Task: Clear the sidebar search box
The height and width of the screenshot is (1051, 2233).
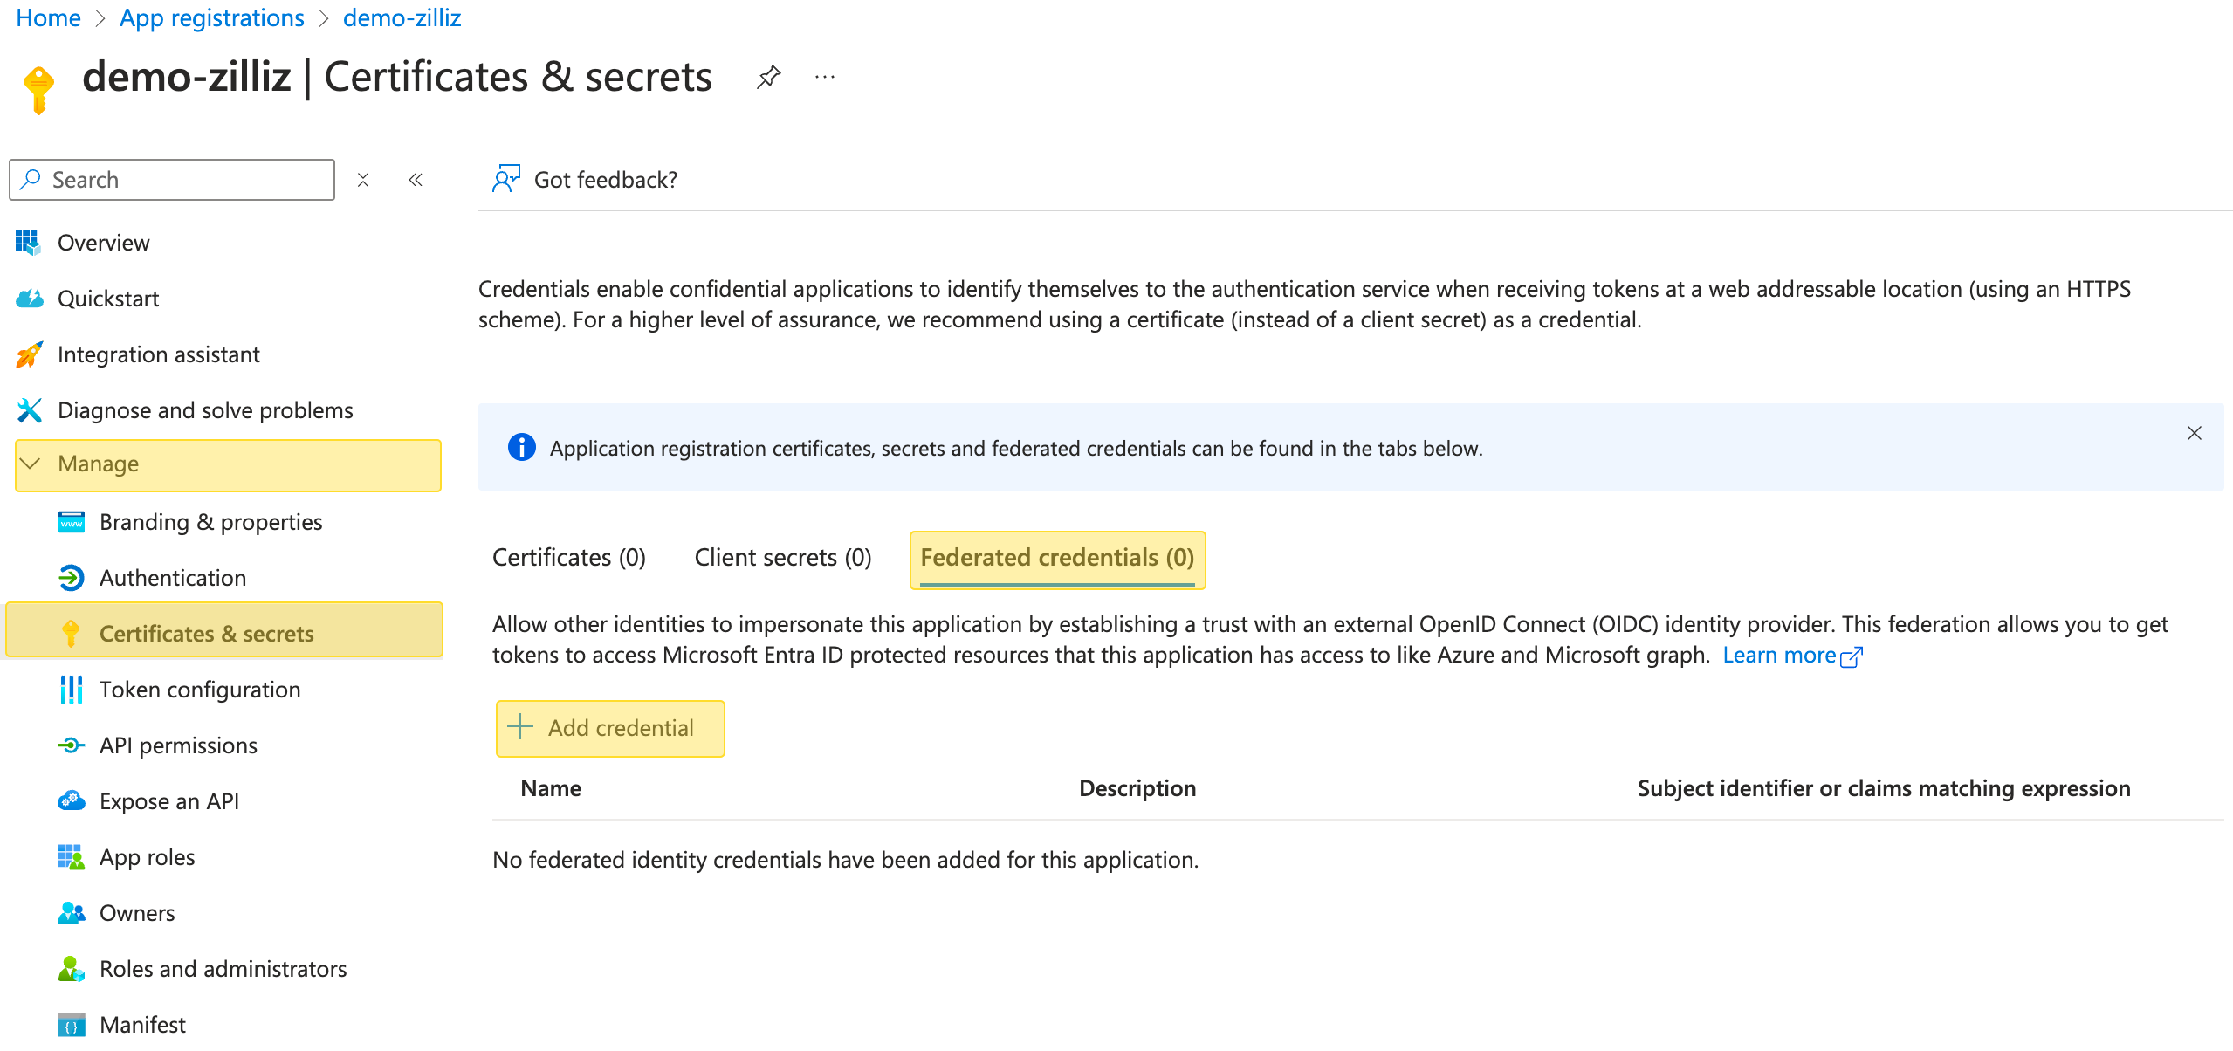Action: 363,180
